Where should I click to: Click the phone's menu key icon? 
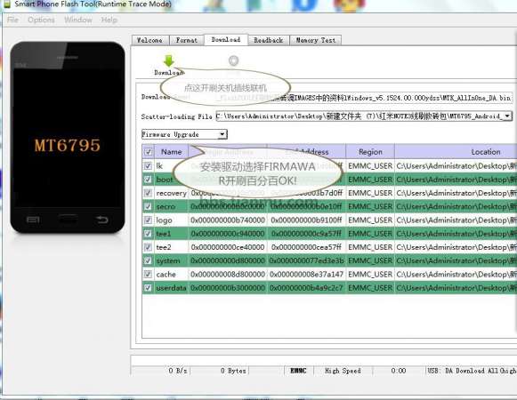[x=33, y=220]
